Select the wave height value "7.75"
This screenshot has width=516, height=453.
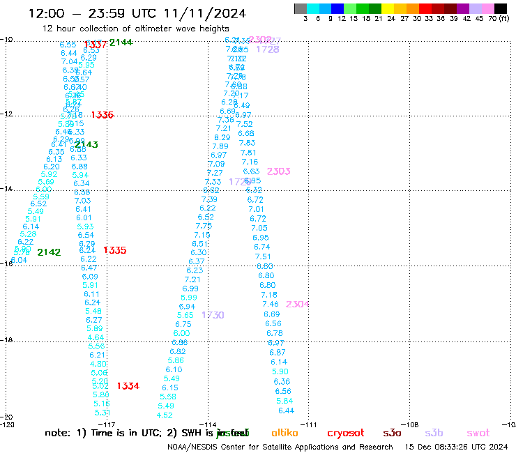(x=204, y=226)
